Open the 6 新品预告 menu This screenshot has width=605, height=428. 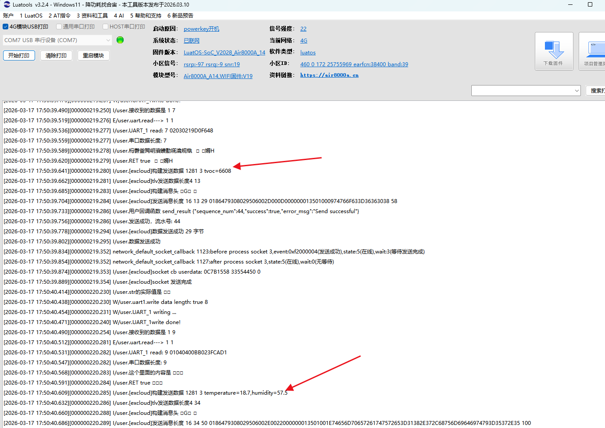(180, 16)
